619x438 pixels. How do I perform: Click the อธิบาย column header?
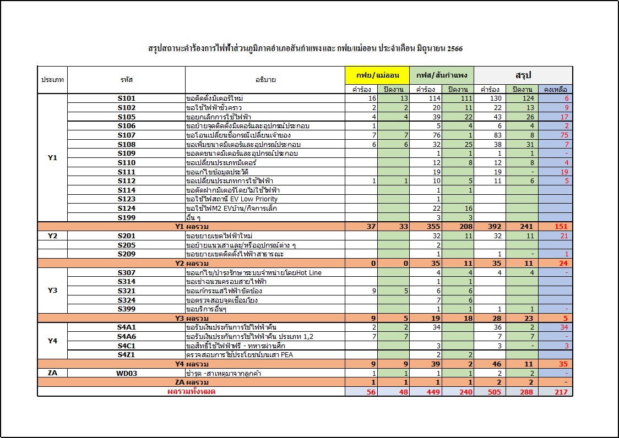click(265, 80)
